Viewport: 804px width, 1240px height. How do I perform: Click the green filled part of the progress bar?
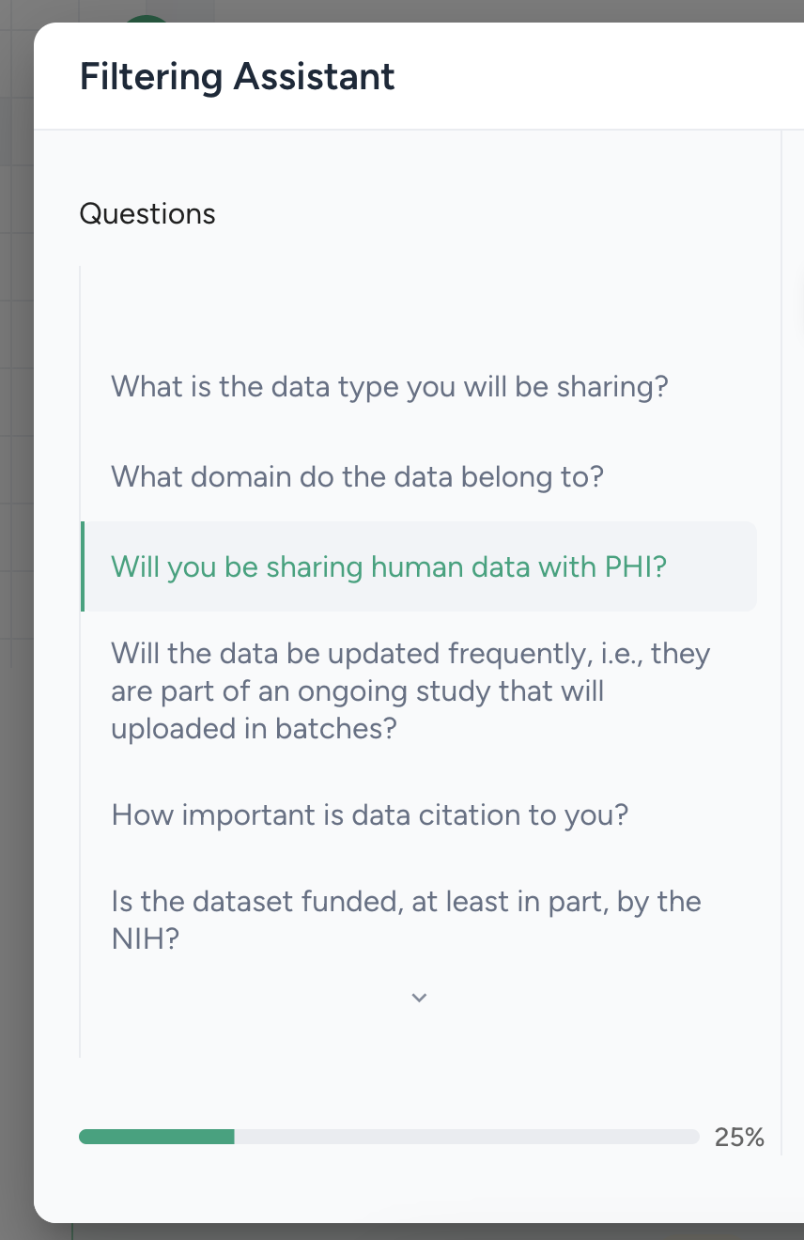coord(156,1137)
